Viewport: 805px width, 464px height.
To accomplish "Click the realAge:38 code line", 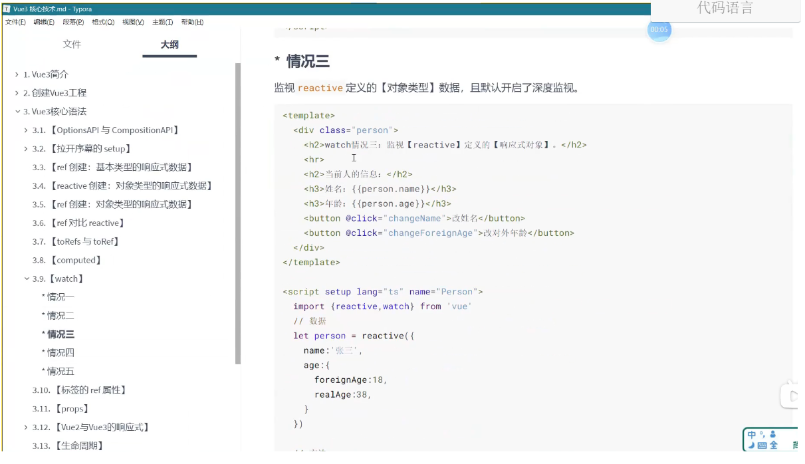I will click(x=343, y=394).
